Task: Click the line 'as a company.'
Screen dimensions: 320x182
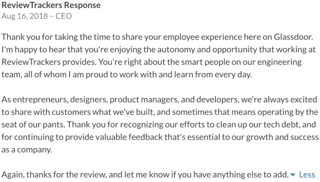Action: [27, 150]
